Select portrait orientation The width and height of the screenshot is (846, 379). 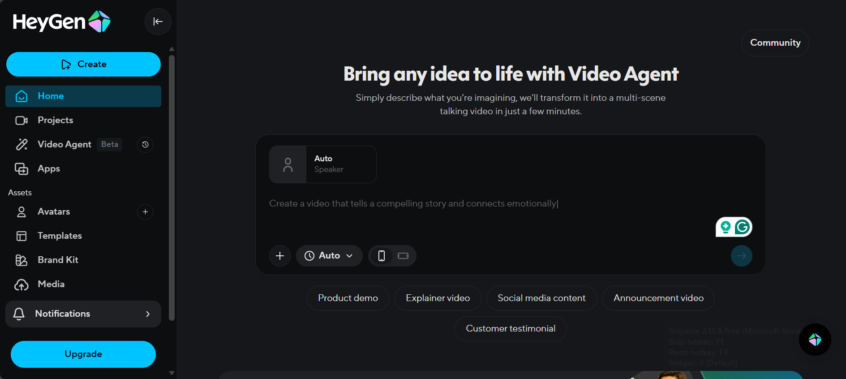382,256
